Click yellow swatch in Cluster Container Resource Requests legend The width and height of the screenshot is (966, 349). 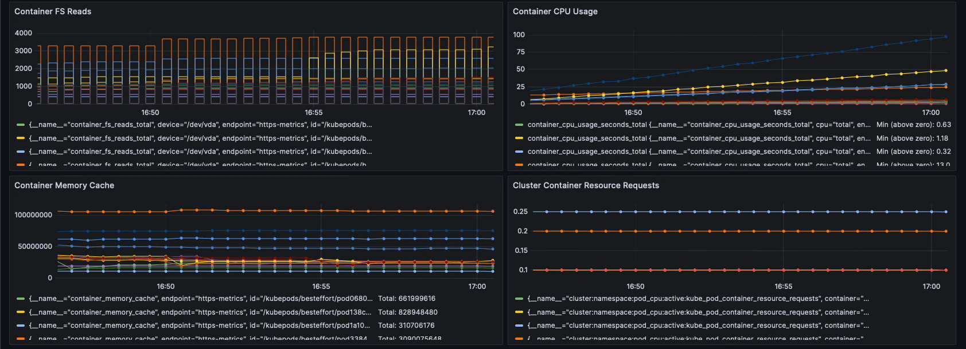coord(519,312)
